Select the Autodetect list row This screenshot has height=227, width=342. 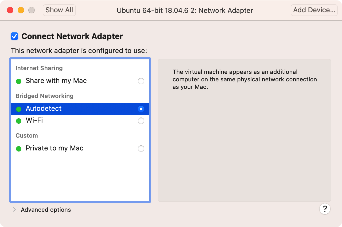pos(80,109)
